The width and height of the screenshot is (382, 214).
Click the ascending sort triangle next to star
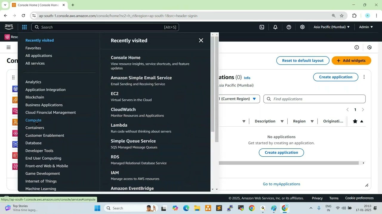362,121
